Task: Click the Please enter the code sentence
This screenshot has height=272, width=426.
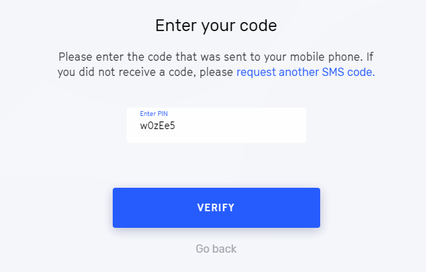Action: click(216, 64)
